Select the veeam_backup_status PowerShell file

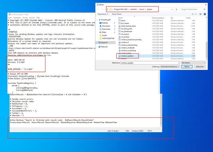click(128, 26)
